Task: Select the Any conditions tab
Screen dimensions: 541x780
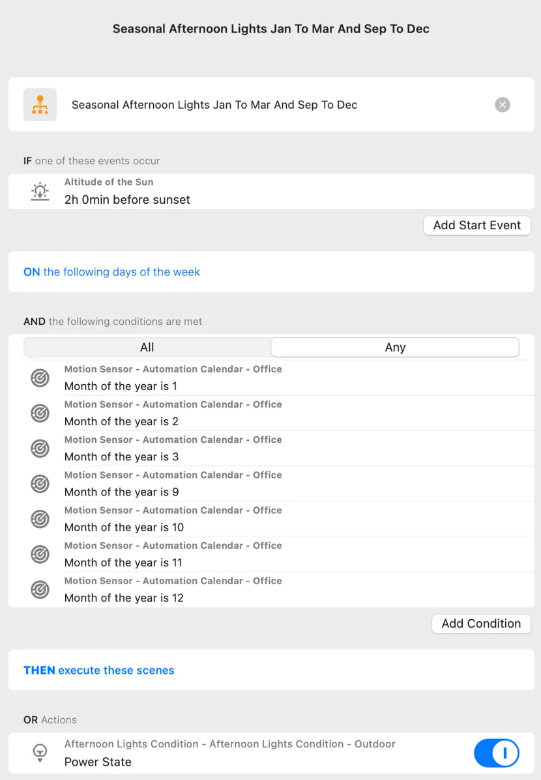Action: tap(395, 347)
